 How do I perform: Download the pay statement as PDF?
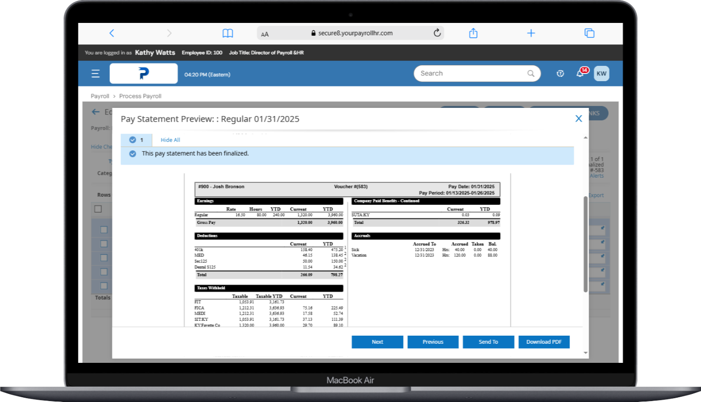[x=544, y=342]
